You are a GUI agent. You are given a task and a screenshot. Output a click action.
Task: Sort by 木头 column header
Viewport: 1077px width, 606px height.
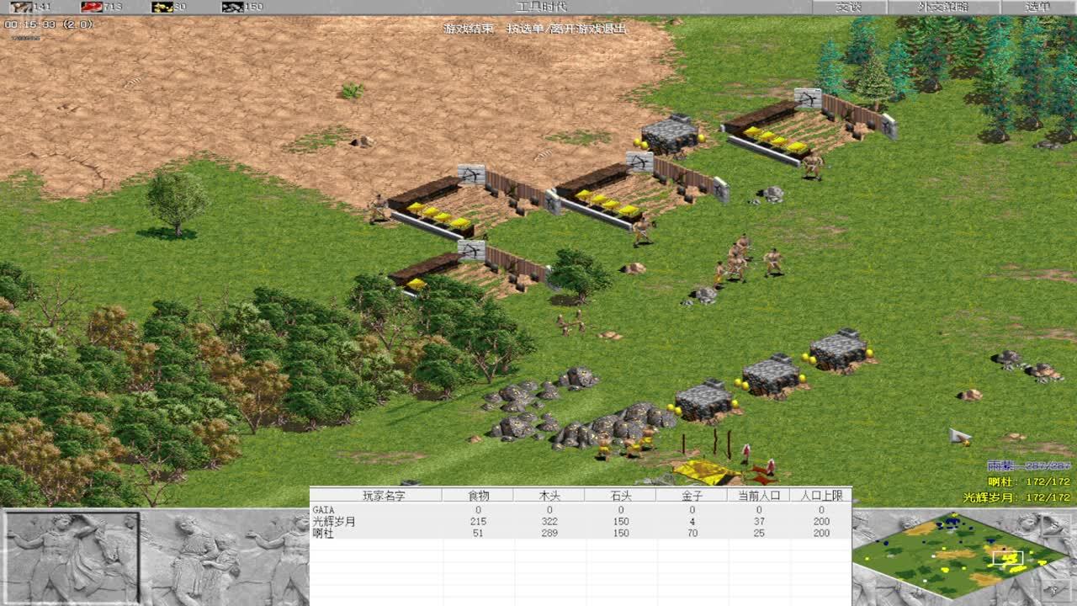549,496
